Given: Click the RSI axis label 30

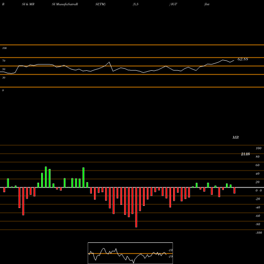Looking at the screenshot, I should click(x=4, y=78).
